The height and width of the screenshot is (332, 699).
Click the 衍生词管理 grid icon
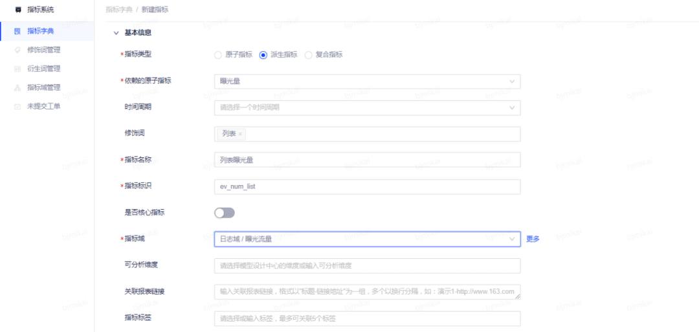pyautogui.click(x=17, y=69)
